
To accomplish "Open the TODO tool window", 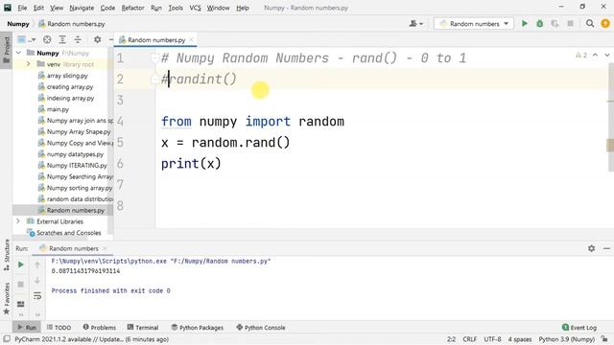I will pos(59,328).
